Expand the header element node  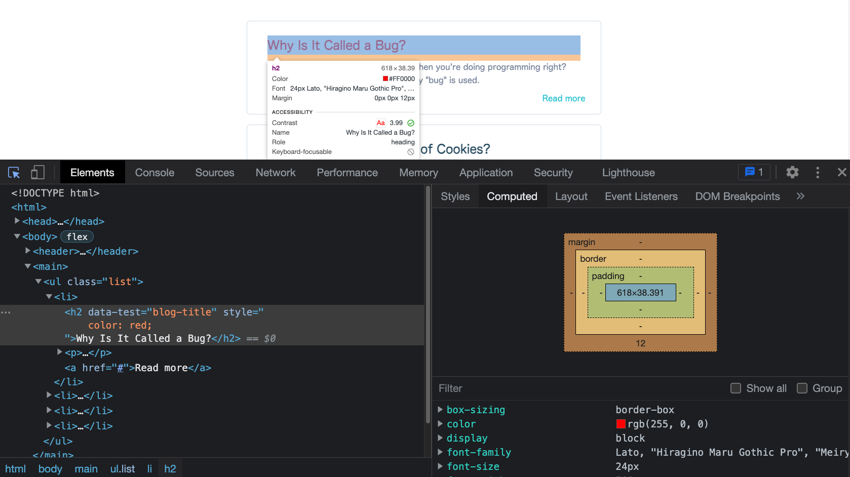click(28, 251)
